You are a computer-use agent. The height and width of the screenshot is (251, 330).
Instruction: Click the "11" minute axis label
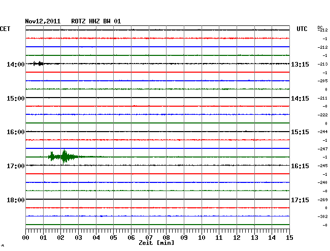coord(219,237)
